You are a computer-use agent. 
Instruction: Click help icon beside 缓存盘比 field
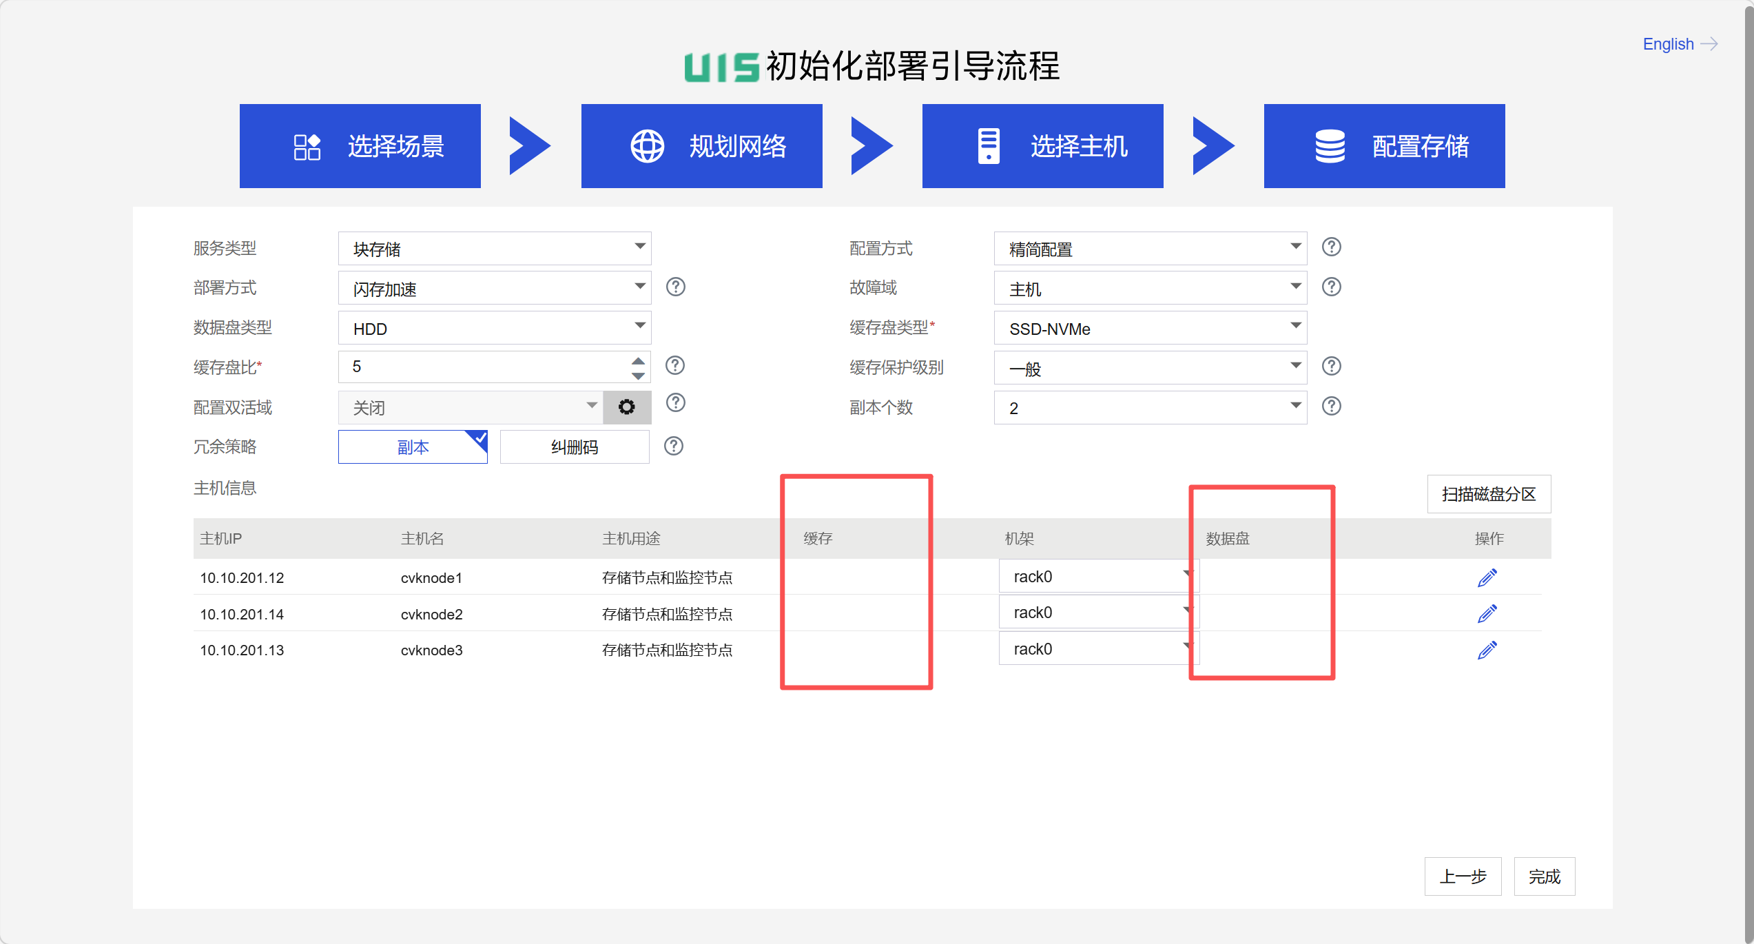coord(675,365)
